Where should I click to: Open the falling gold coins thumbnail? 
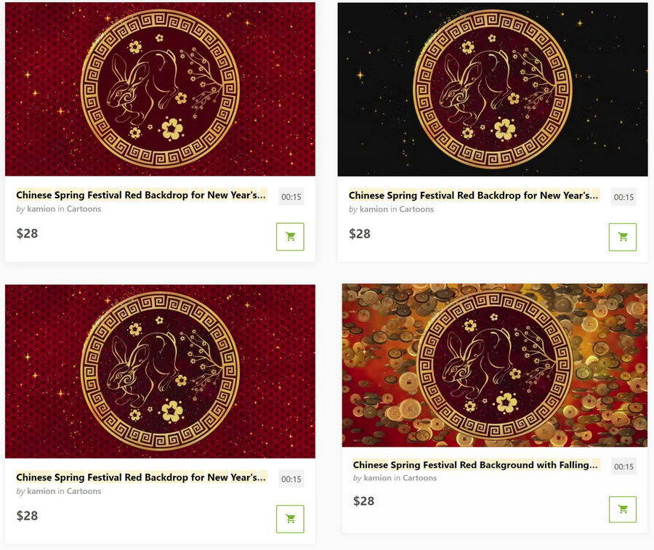(495, 365)
